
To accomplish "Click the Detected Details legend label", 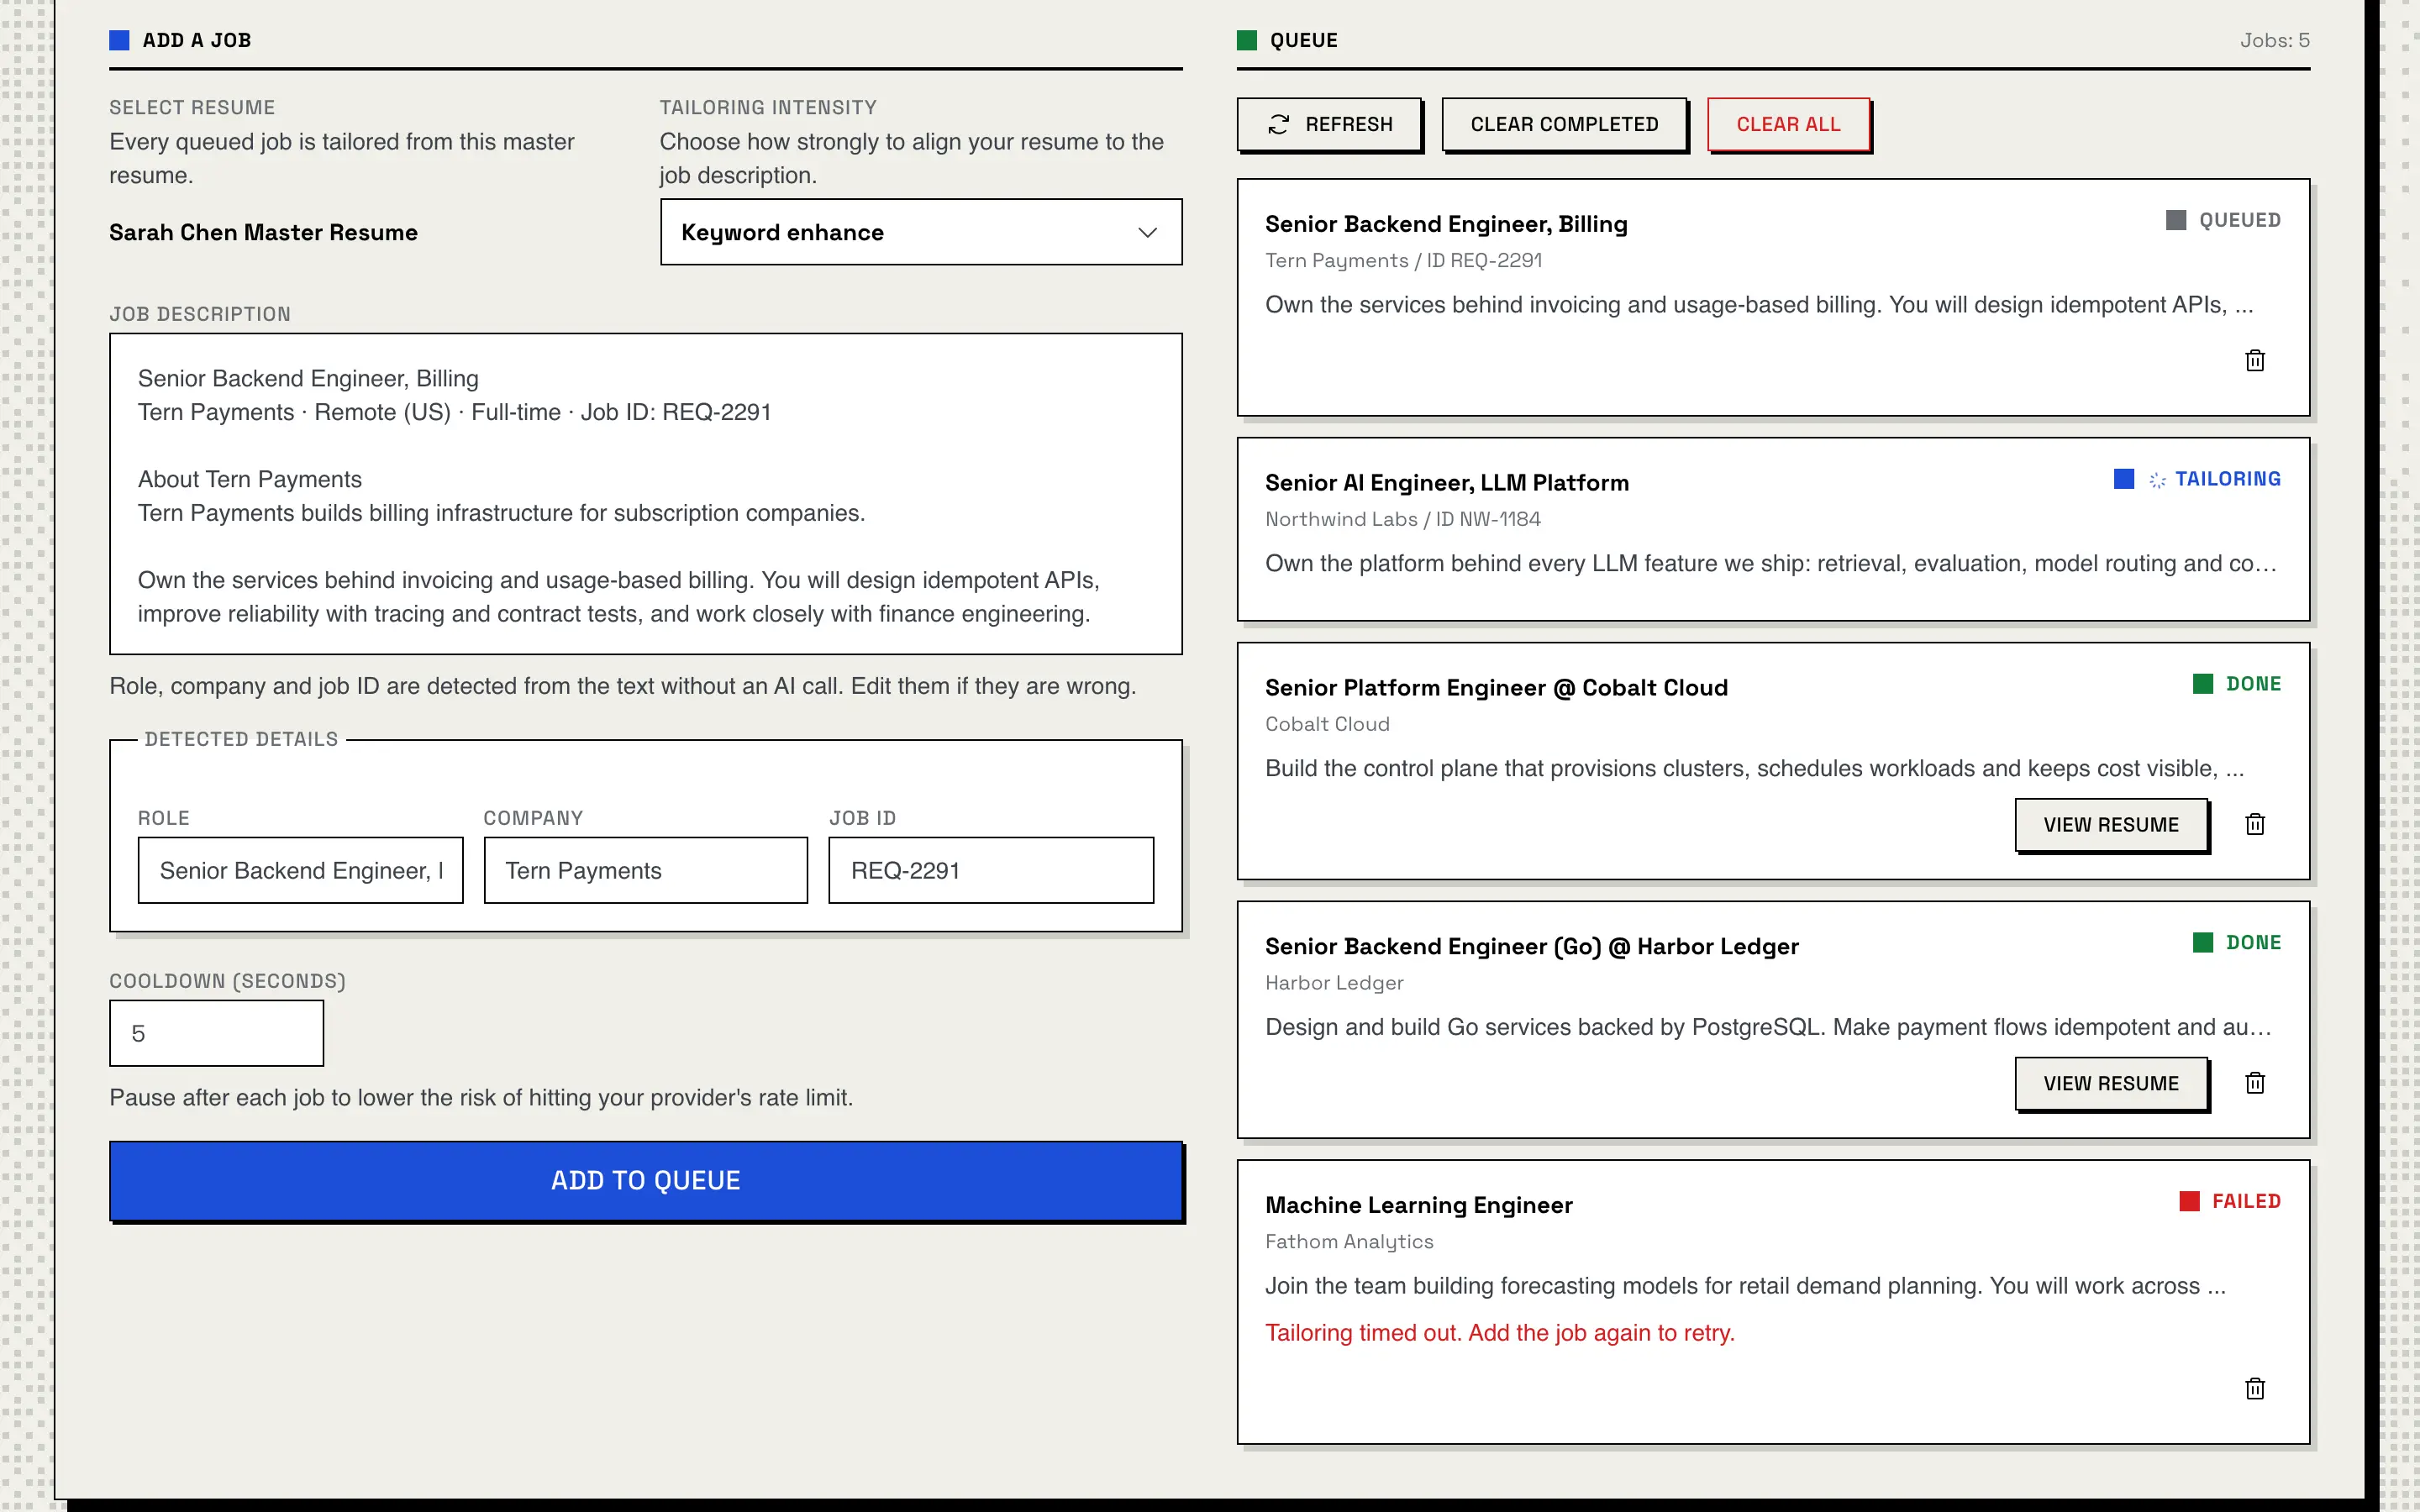I will (241, 739).
